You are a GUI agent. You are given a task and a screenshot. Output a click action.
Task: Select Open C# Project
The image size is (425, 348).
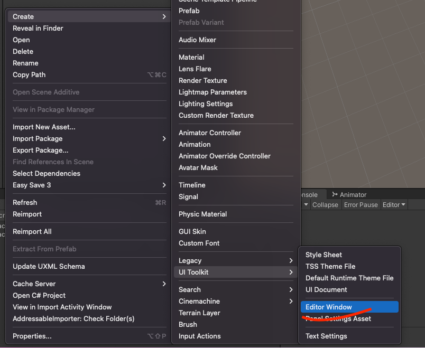pos(89,296)
